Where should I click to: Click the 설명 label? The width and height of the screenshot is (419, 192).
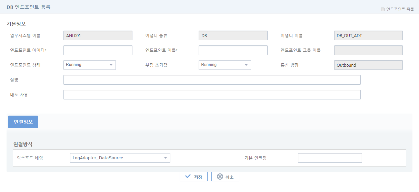14,80
